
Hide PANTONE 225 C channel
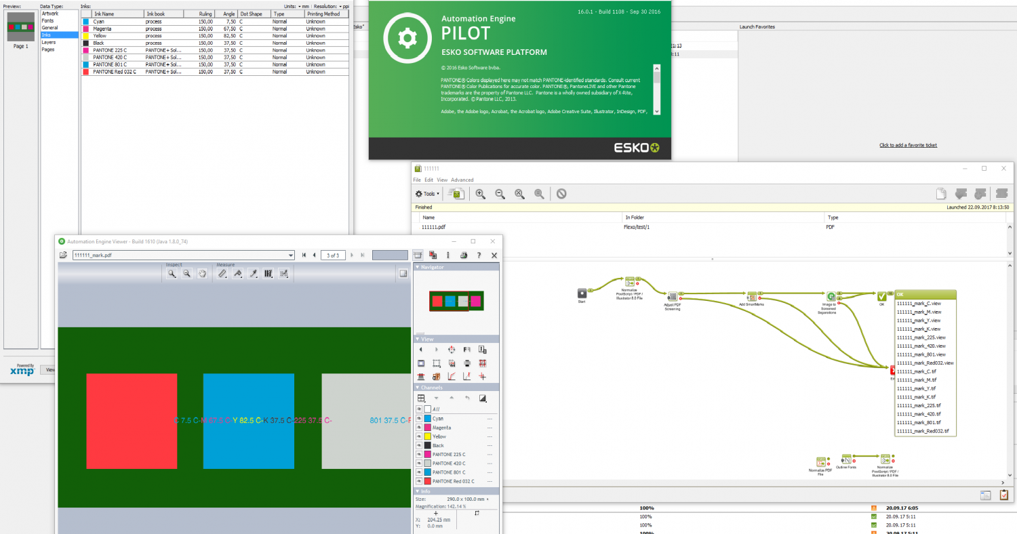419,454
